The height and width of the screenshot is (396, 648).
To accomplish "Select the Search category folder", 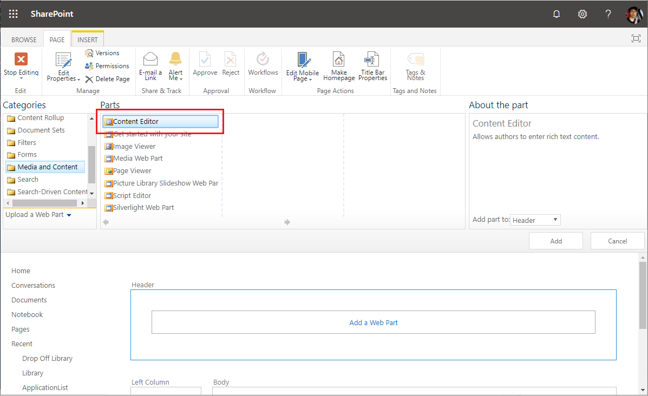I will (x=23, y=179).
